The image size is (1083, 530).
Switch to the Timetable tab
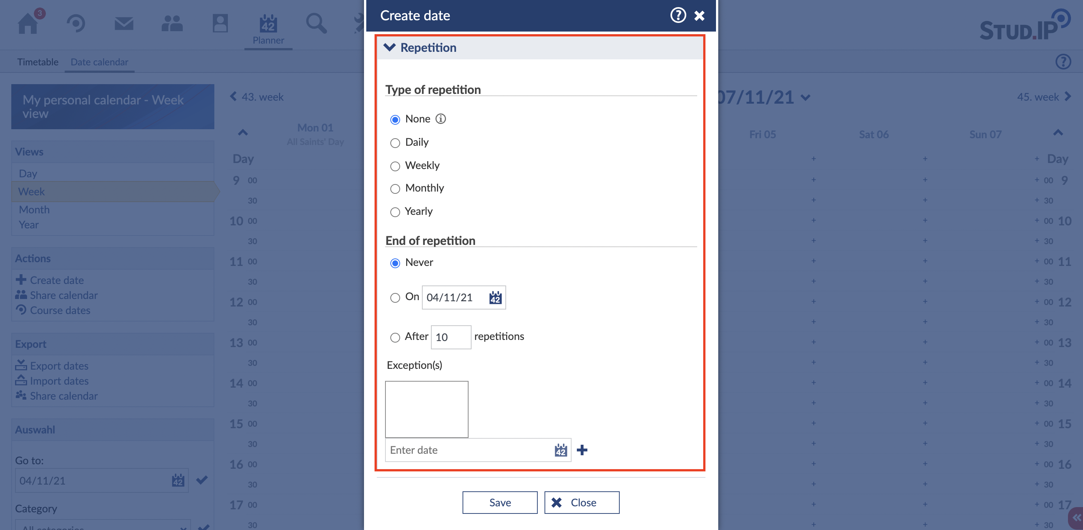[38, 62]
